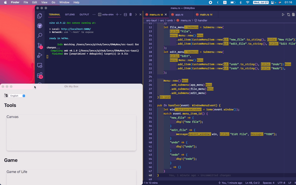The width and height of the screenshot is (296, 185).
Task: Switch to the GITLENS panel tab
Action: coord(70,15)
